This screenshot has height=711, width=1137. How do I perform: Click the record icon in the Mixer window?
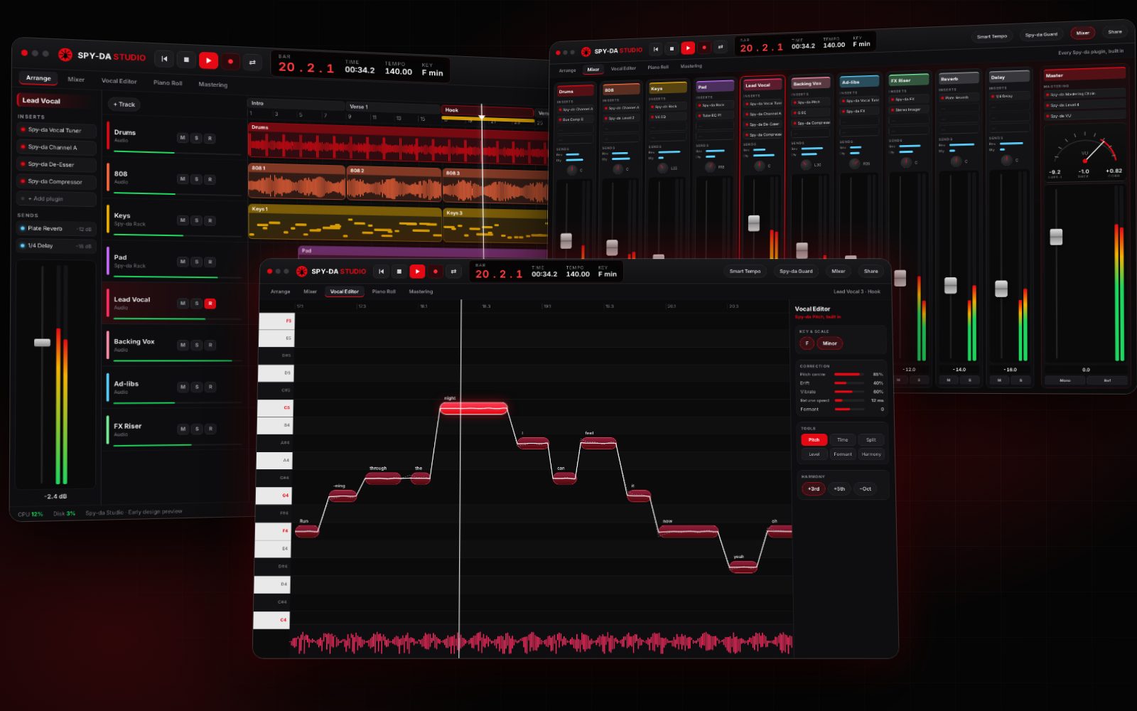click(x=704, y=48)
